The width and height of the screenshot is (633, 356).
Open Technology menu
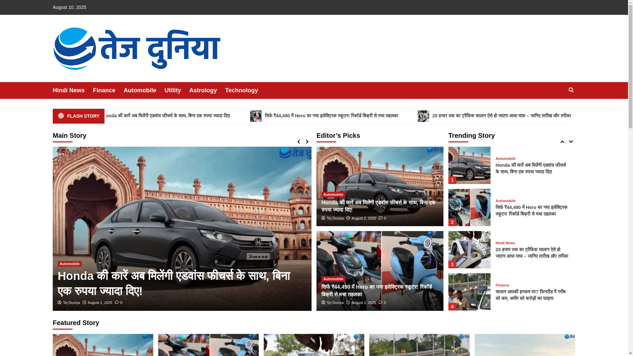(x=242, y=90)
